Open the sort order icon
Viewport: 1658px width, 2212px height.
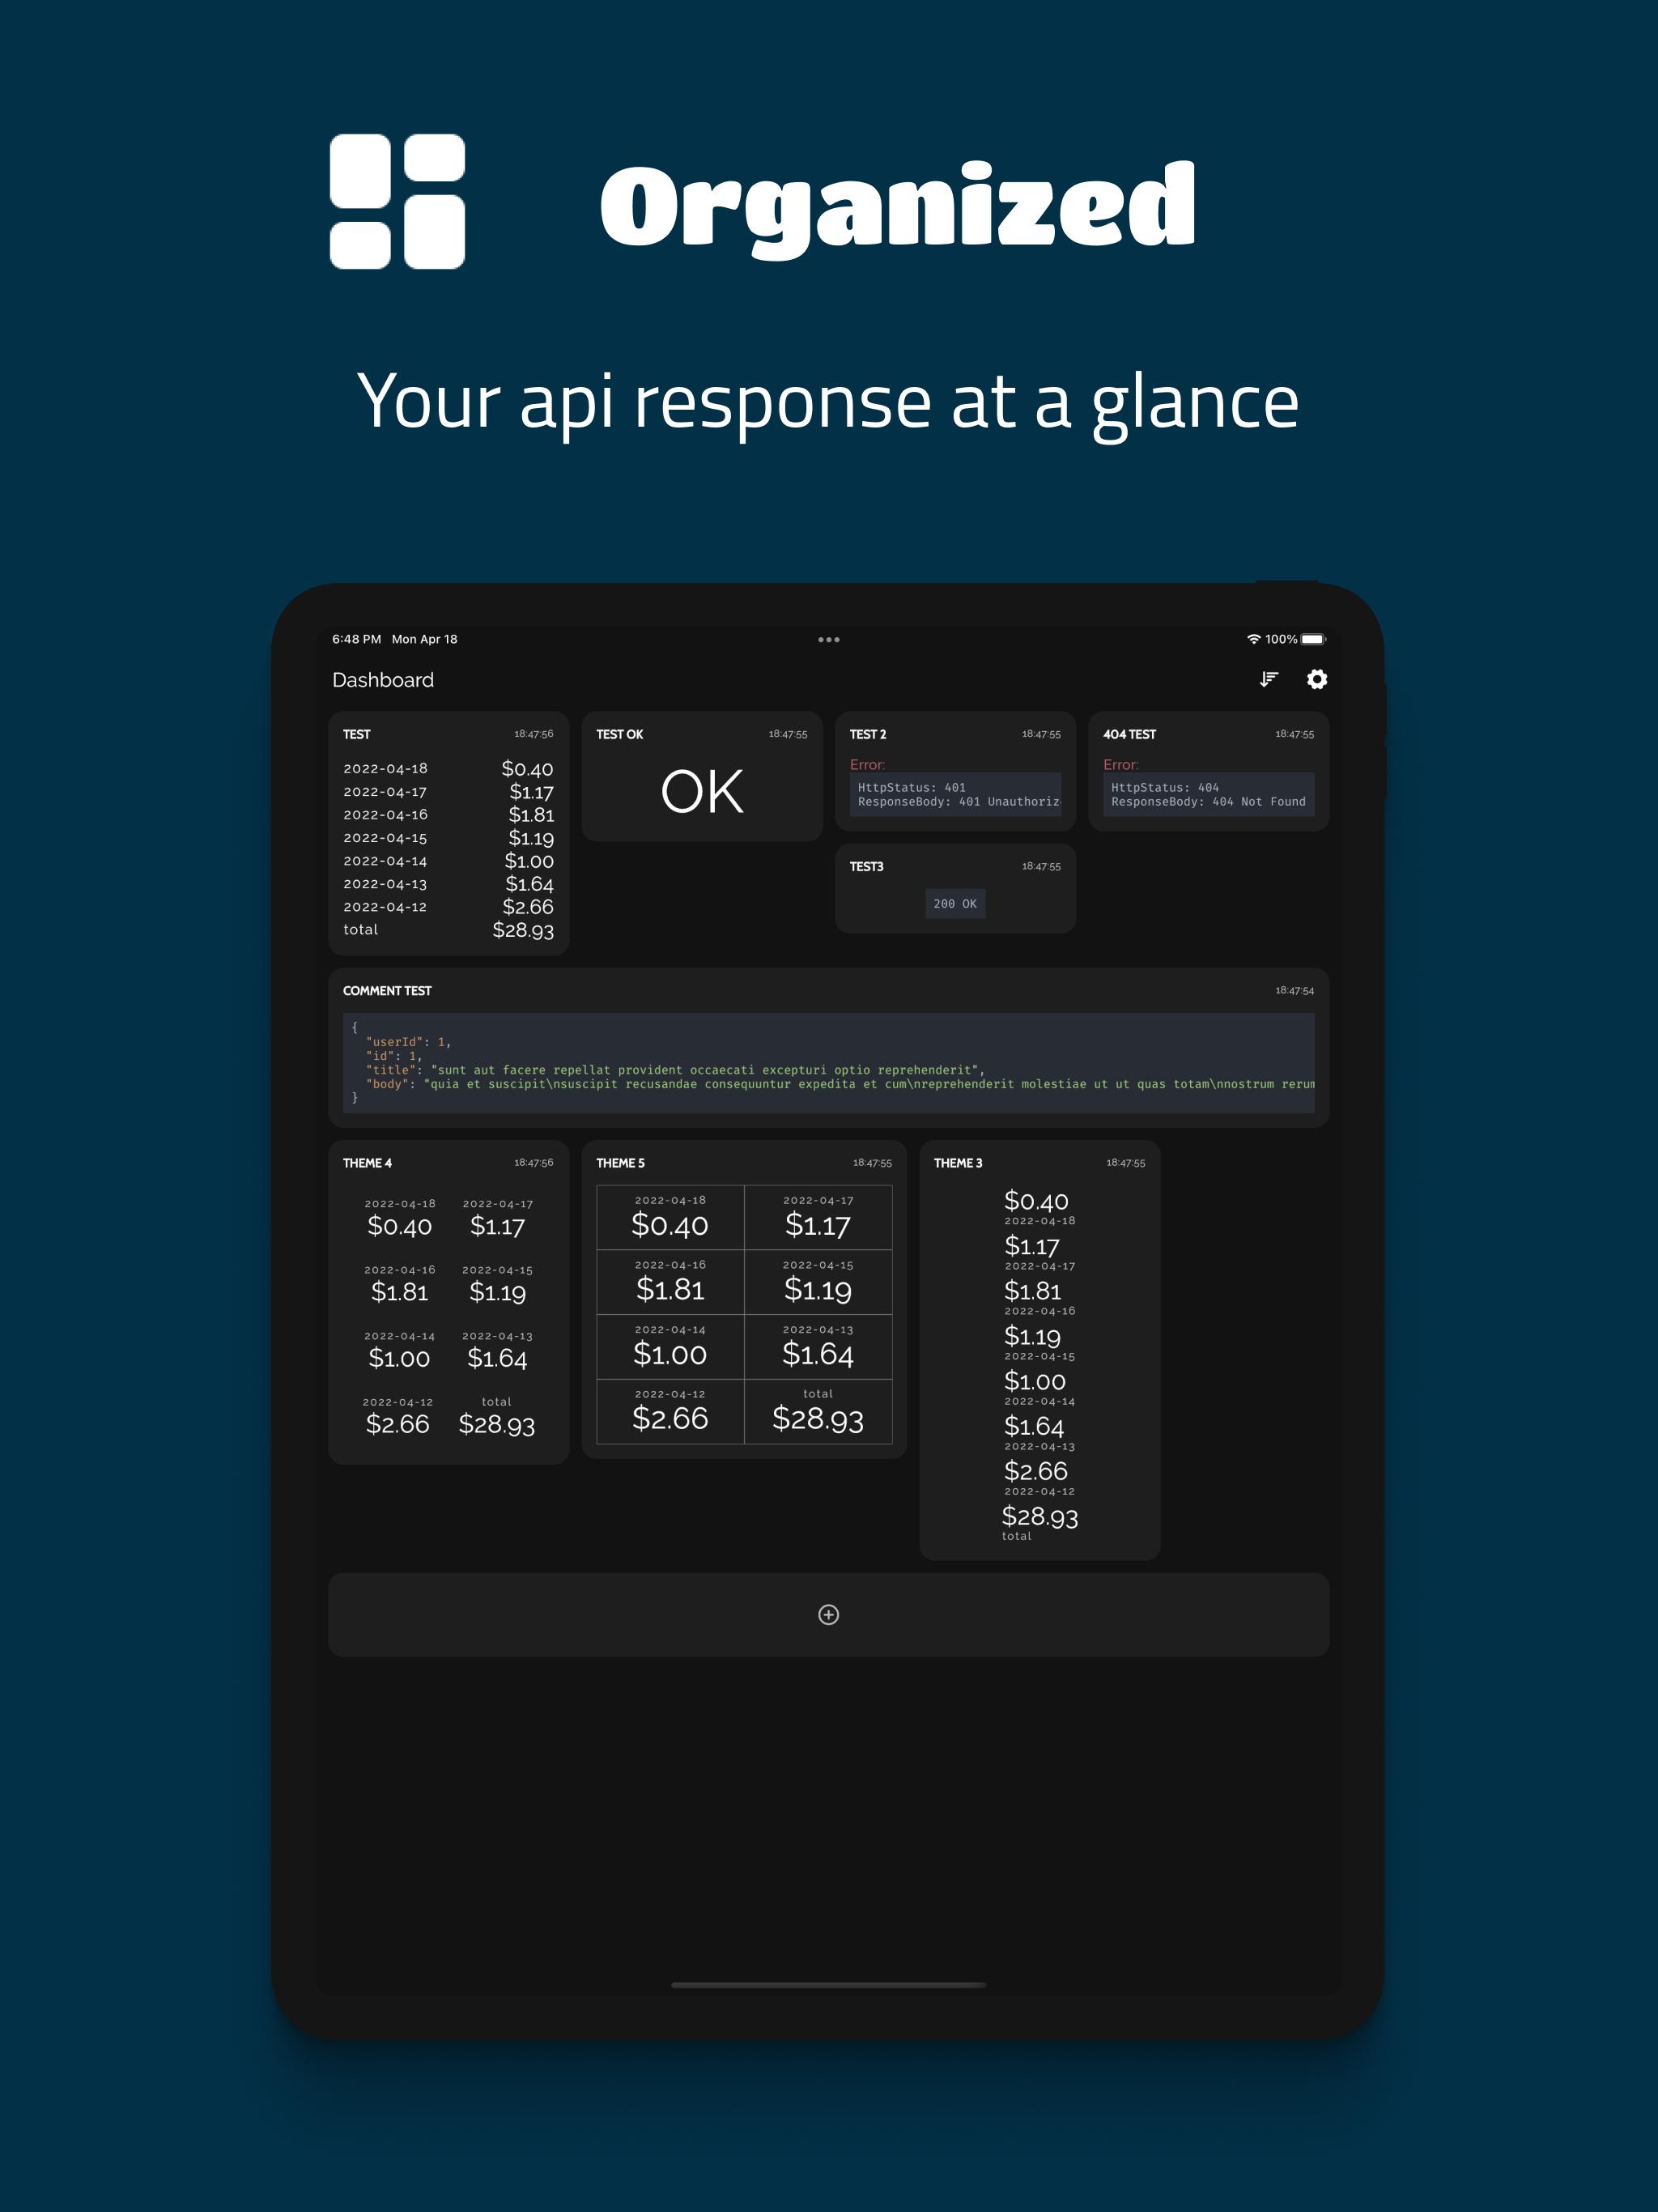pyautogui.click(x=1268, y=679)
